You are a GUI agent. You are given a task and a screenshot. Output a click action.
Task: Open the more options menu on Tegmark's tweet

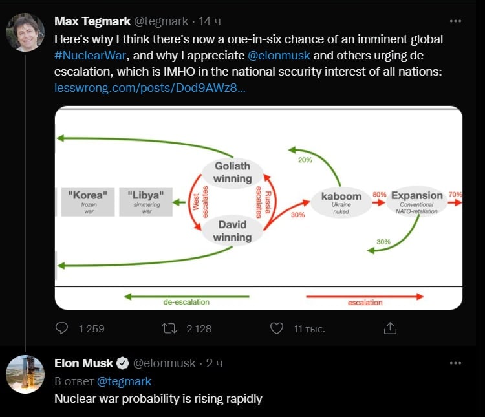point(456,21)
